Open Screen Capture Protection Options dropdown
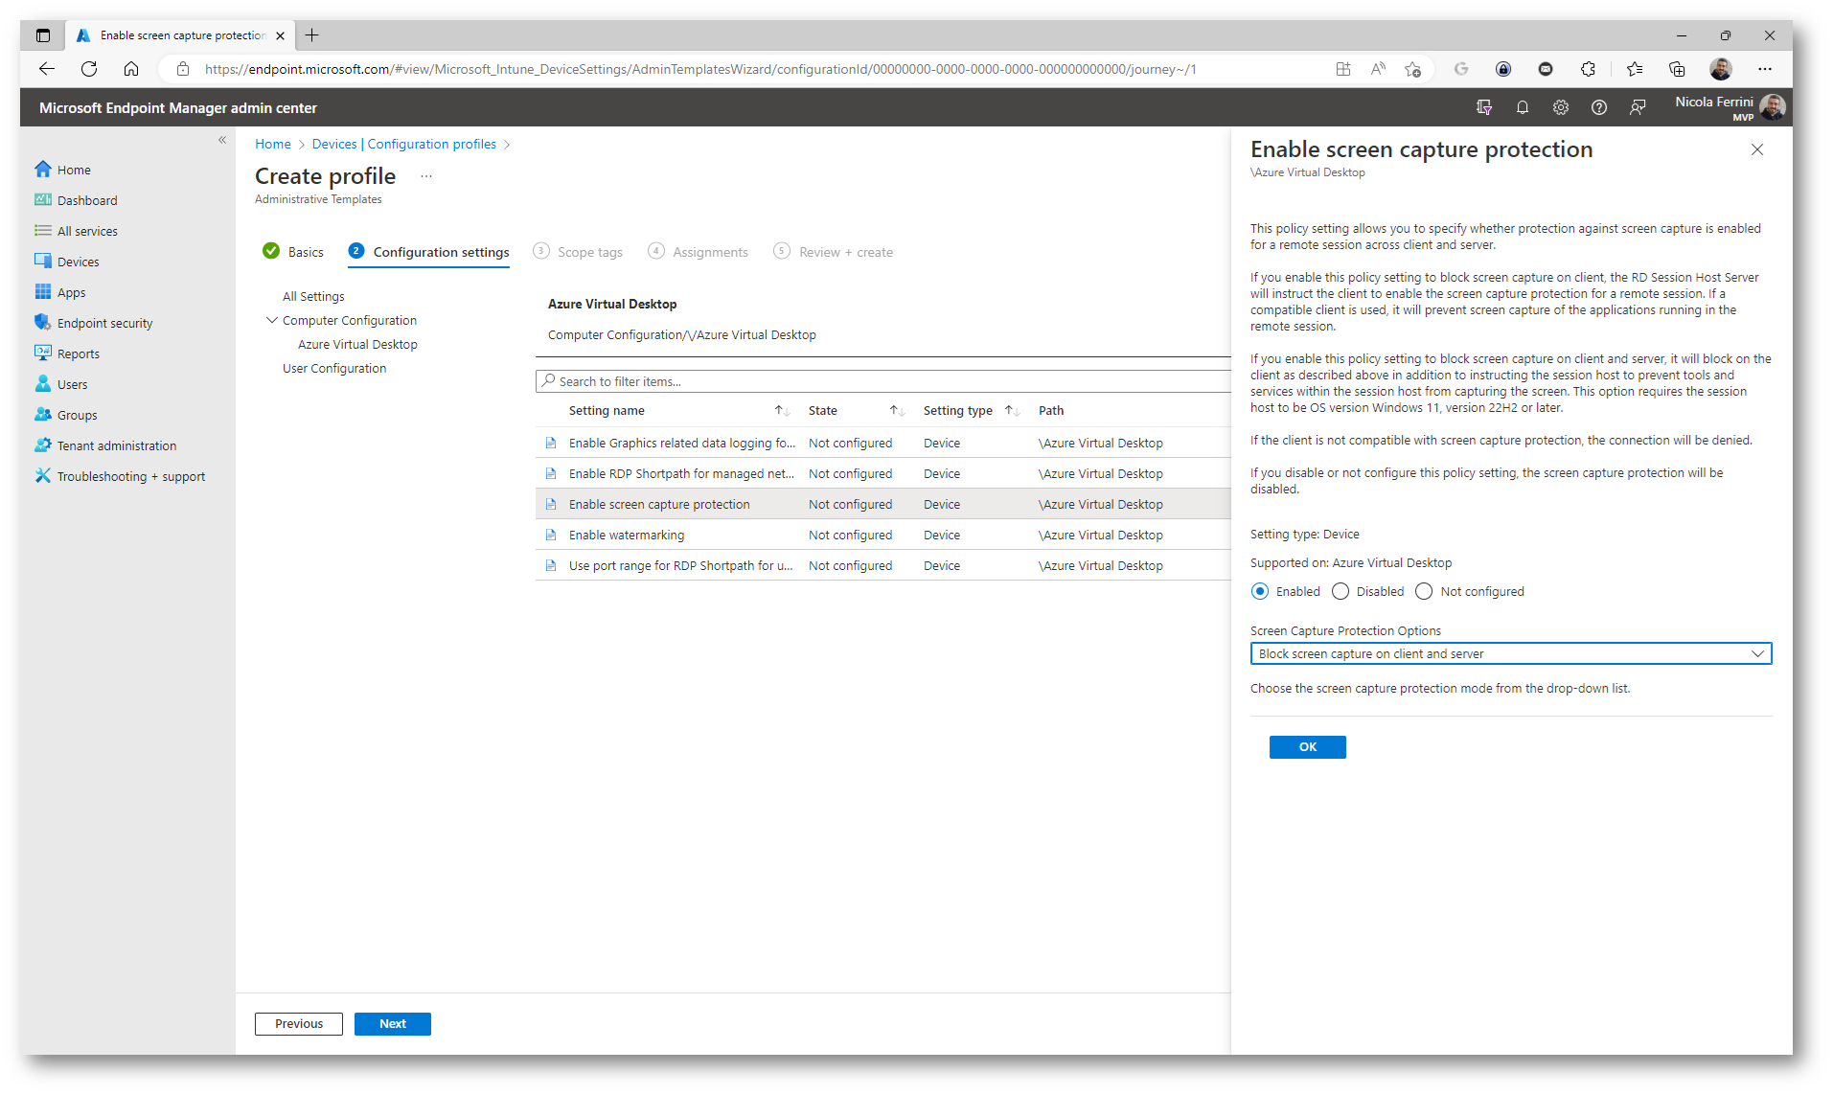The height and width of the screenshot is (1095, 1833). click(x=1511, y=653)
